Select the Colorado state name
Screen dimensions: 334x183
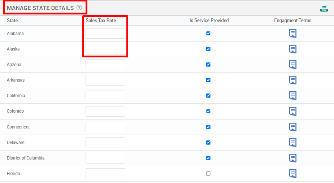coord(15,111)
